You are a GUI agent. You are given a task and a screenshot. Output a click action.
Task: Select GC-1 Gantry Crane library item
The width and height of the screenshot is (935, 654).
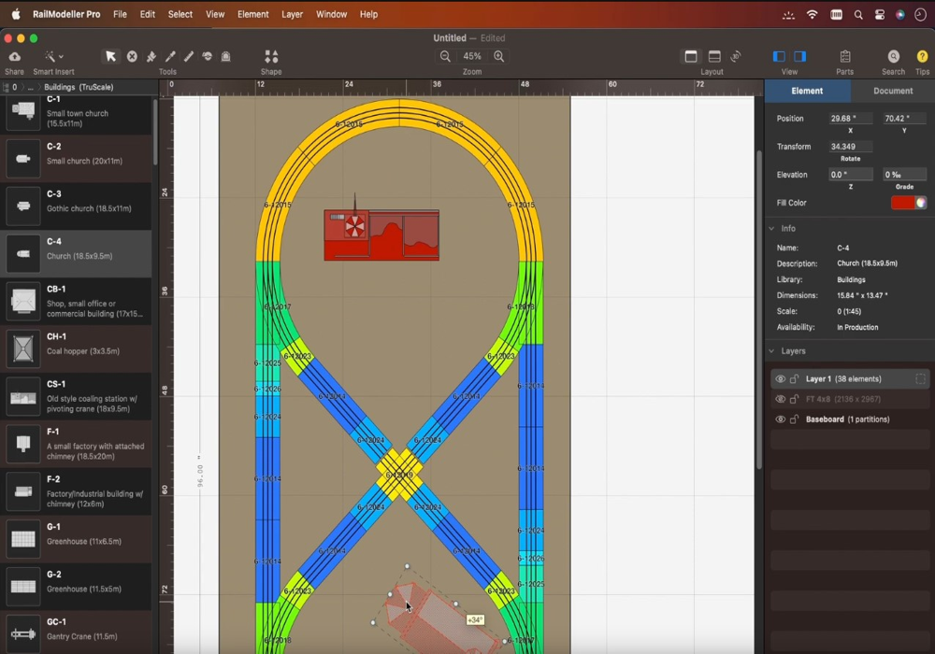point(77,633)
